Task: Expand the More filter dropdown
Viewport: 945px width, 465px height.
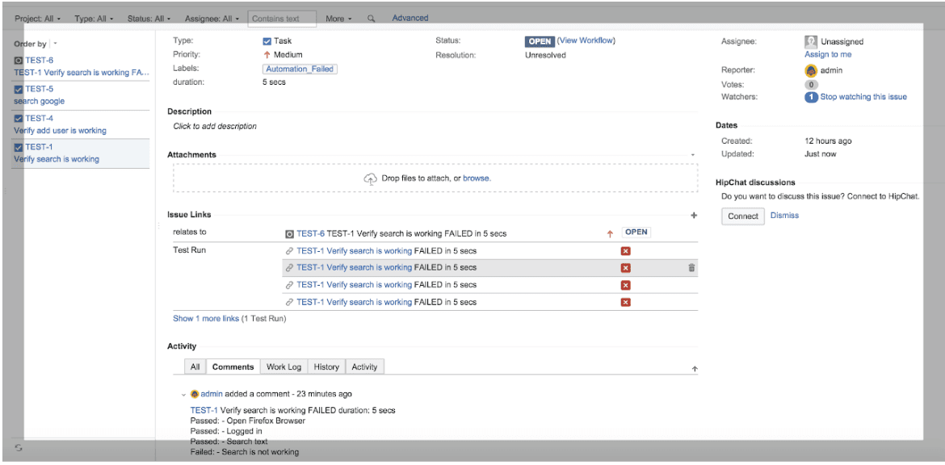Action: 338,19
